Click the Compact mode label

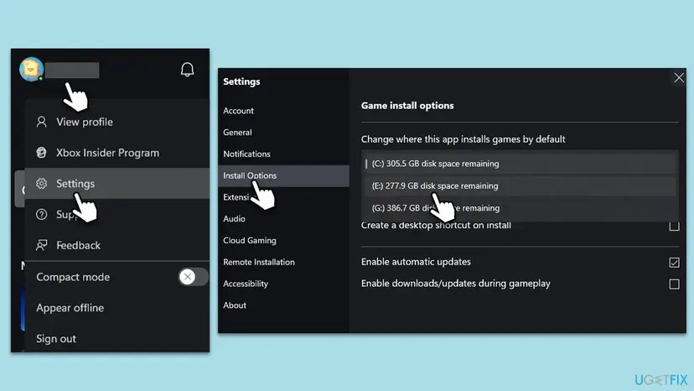tap(73, 277)
